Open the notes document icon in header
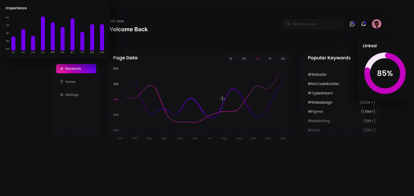This screenshot has height=196, width=414. pyautogui.click(x=352, y=24)
